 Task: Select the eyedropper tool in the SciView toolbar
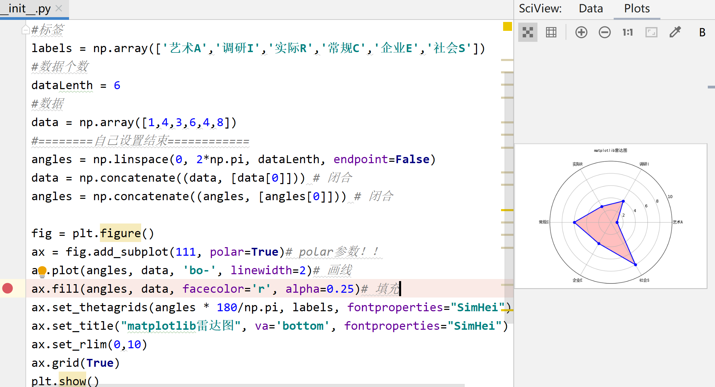(674, 32)
